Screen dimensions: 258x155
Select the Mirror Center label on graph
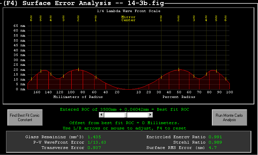click(128, 18)
